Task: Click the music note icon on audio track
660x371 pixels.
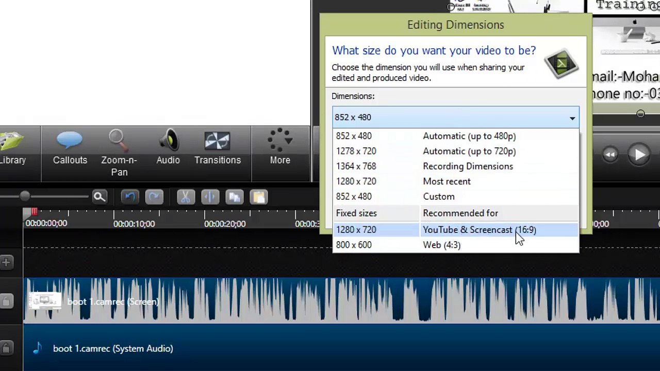Action: point(37,348)
